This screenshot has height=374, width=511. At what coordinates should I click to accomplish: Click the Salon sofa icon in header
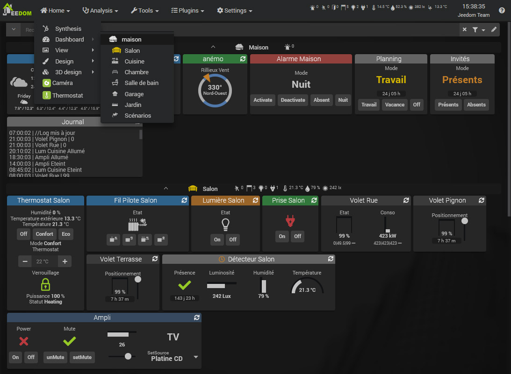click(193, 189)
